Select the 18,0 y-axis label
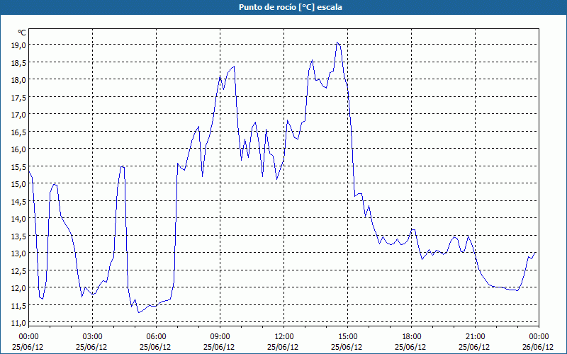This screenshot has height=354, width=567. pyautogui.click(x=18, y=79)
